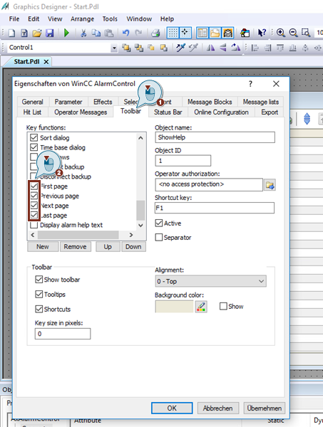Uncheck the Time base dialog checkbox
This screenshot has width=323, height=427.
[x=34, y=147]
